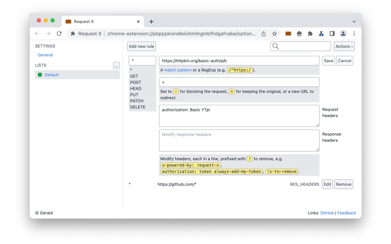Open the Extensions puzzle piece menu
This screenshot has height=244, width=391.
[310, 34]
